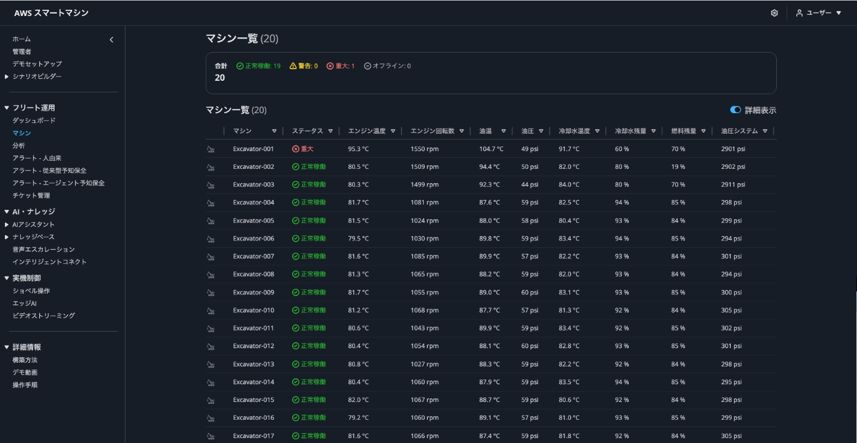Open the 油温 column sort dropdown
857x443 pixels.
[503, 131]
